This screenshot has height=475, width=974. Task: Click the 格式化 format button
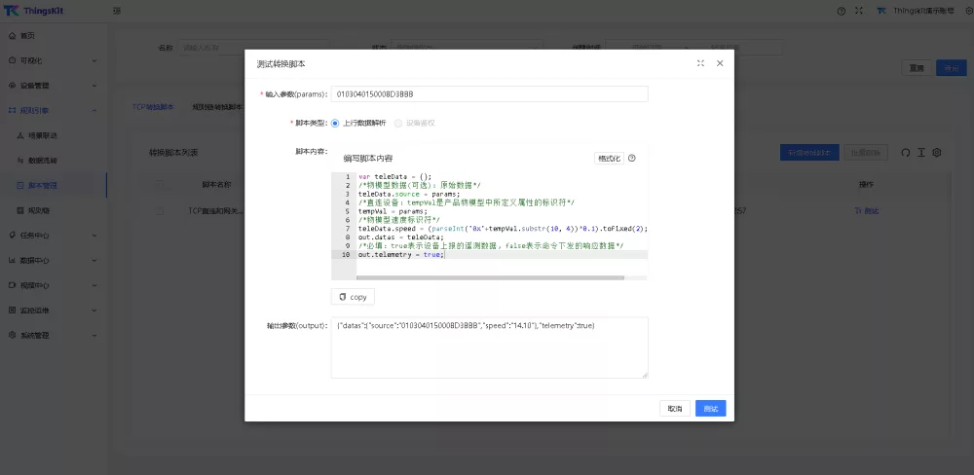pyautogui.click(x=608, y=158)
